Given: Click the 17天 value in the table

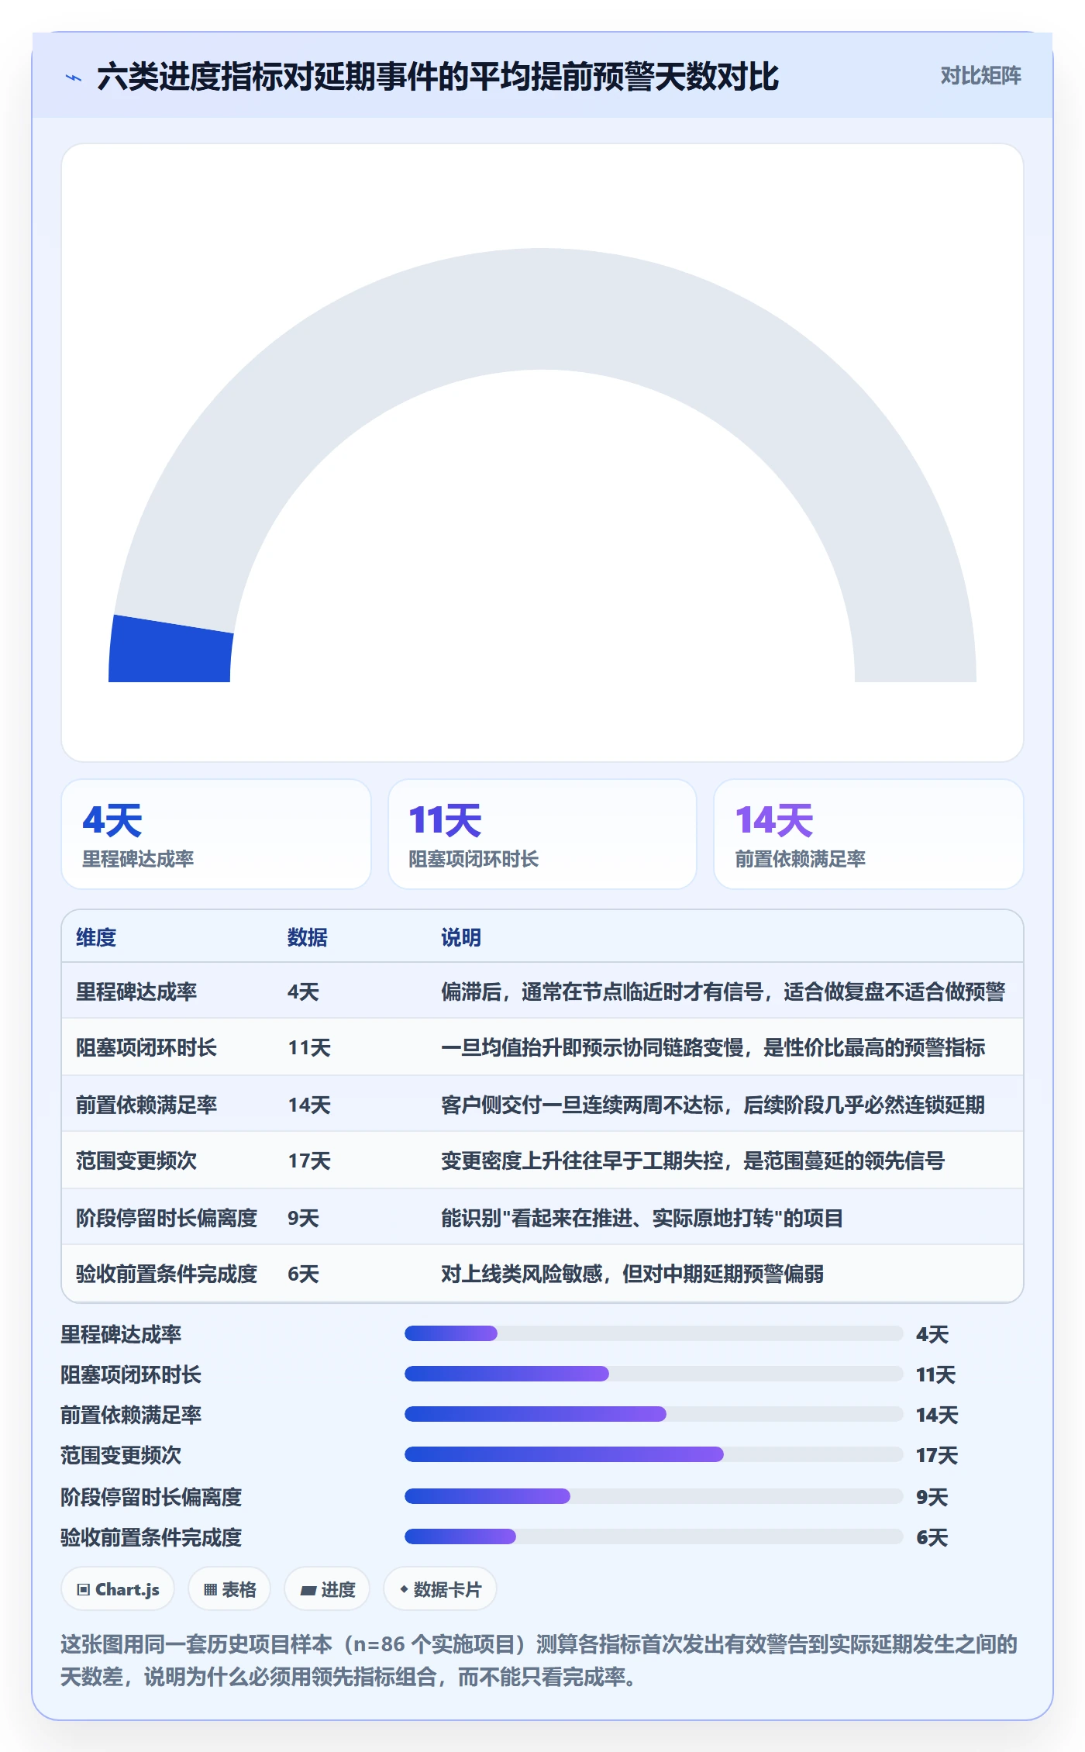Looking at the screenshot, I should [309, 1161].
